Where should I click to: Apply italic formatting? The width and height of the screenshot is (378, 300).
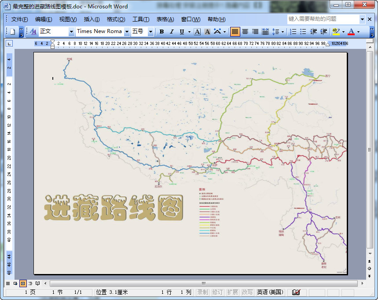tap(172, 32)
